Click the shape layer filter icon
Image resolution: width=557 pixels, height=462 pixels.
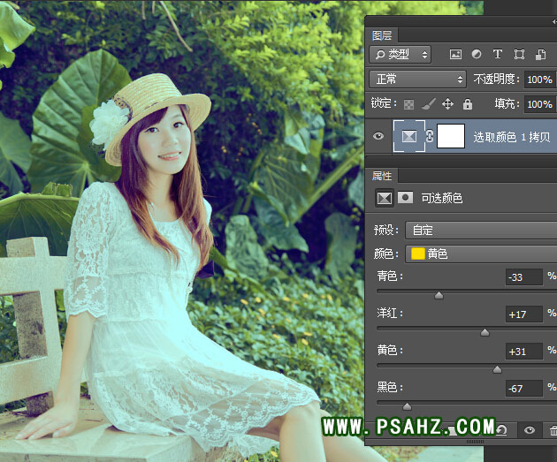[519, 55]
